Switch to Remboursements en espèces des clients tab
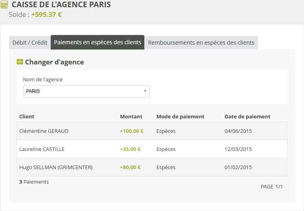The image size is (304, 211). point(201,42)
